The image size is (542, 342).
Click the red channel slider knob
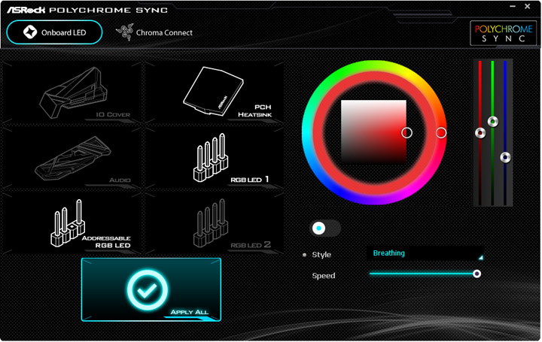click(x=480, y=133)
